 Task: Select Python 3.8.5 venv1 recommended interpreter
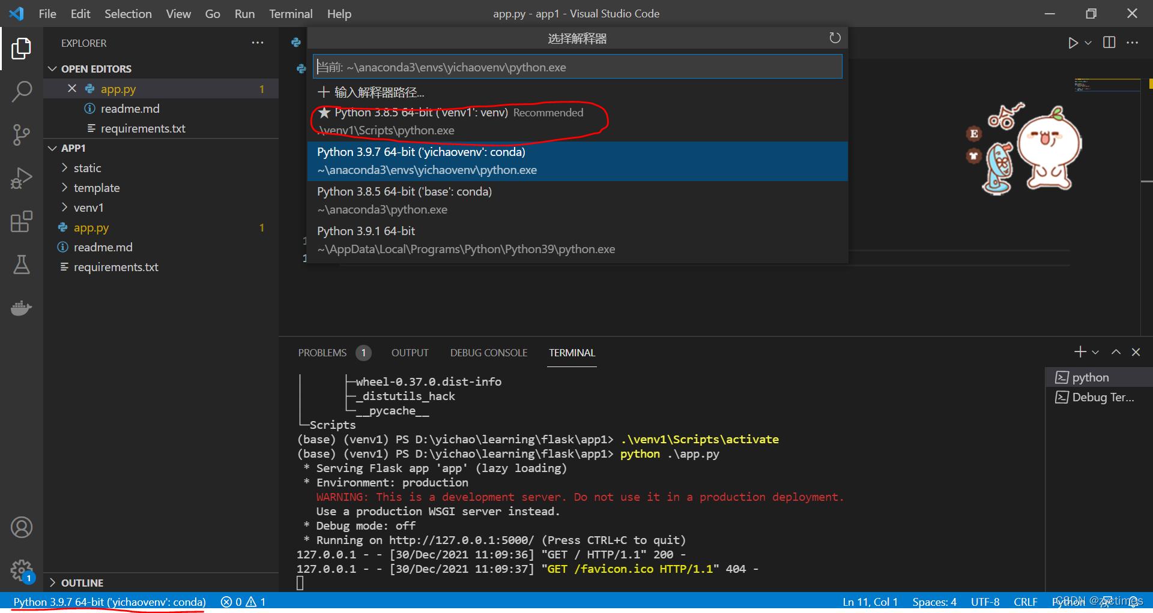point(577,121)
